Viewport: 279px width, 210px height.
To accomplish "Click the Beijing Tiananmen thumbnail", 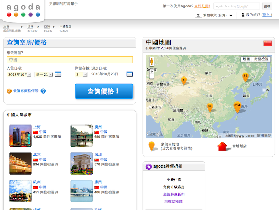I will 21,163.
